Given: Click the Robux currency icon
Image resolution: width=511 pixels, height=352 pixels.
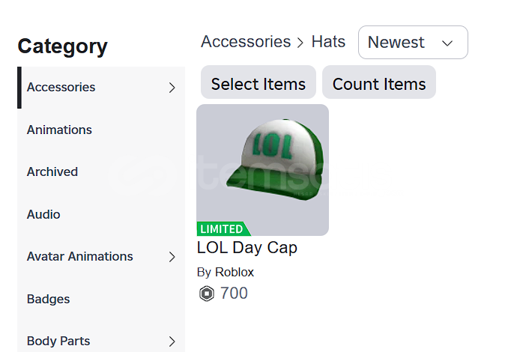Looking at the screenshot, I should point(207,294).
